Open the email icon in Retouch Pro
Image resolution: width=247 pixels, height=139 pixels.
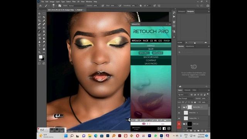tap(159, 129)
